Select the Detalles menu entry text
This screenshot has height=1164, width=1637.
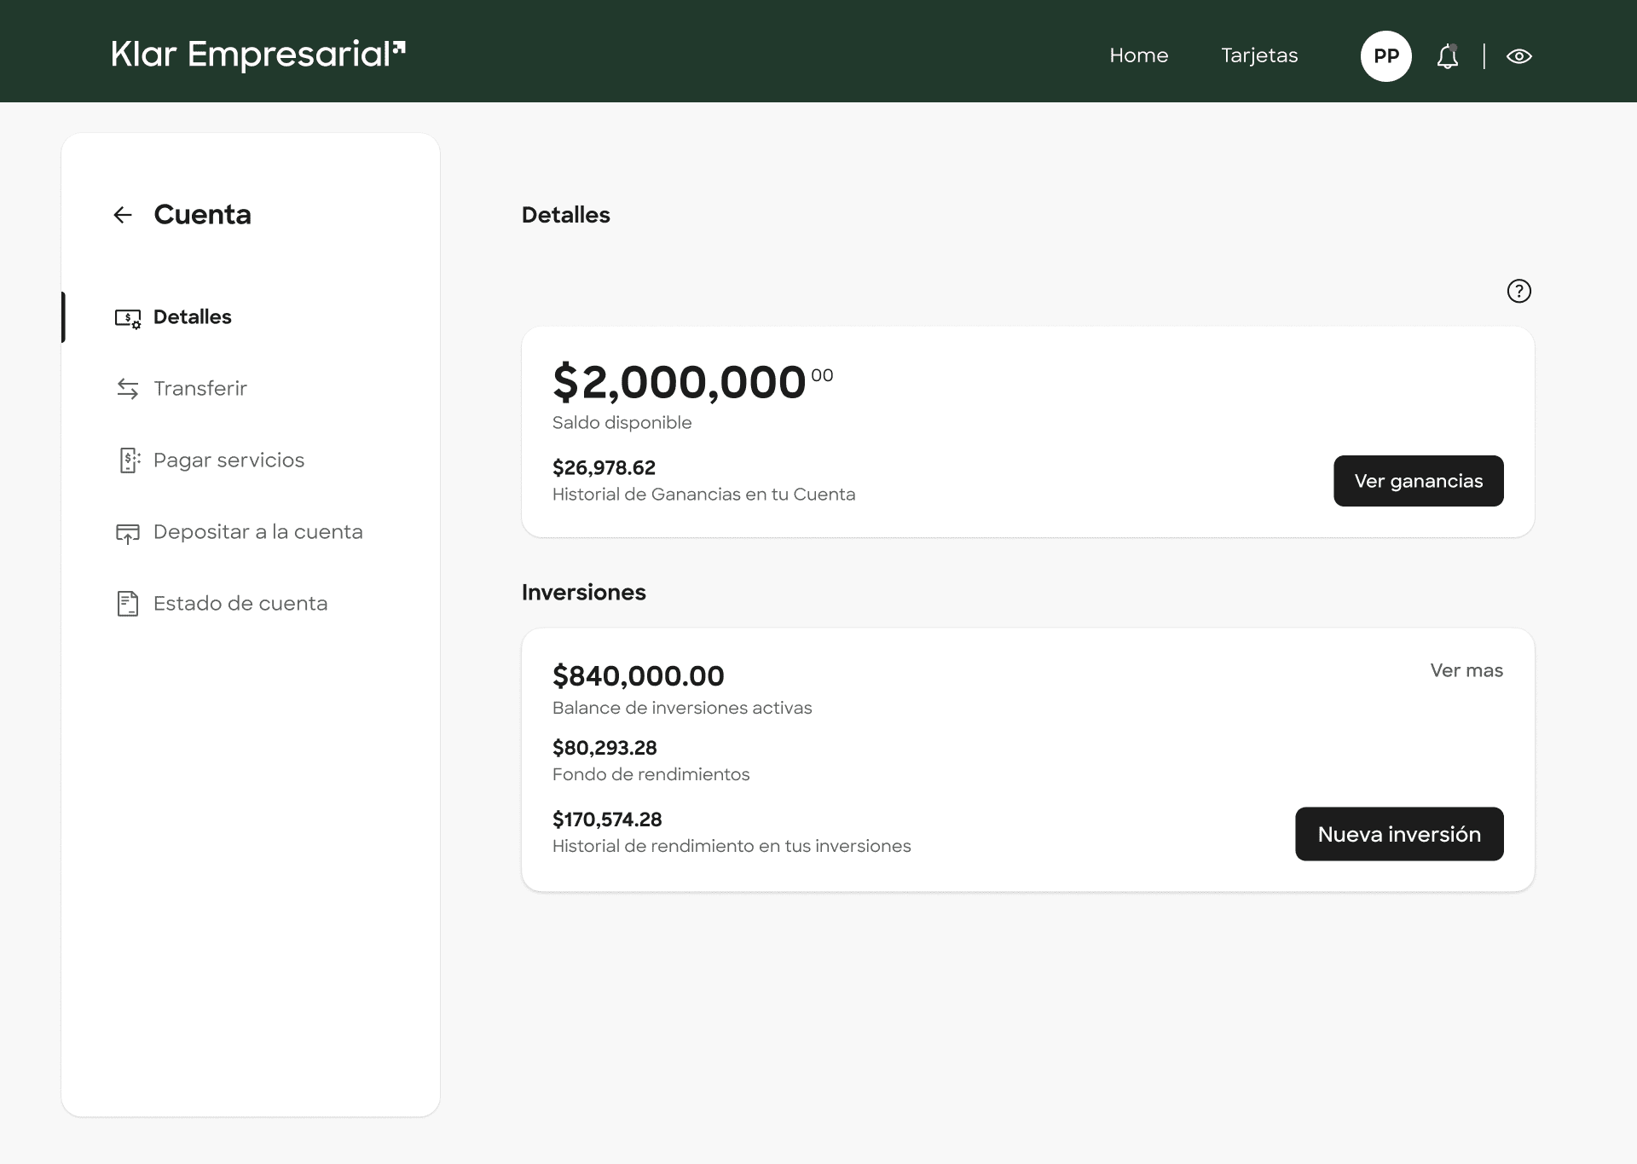pos(193,316)
